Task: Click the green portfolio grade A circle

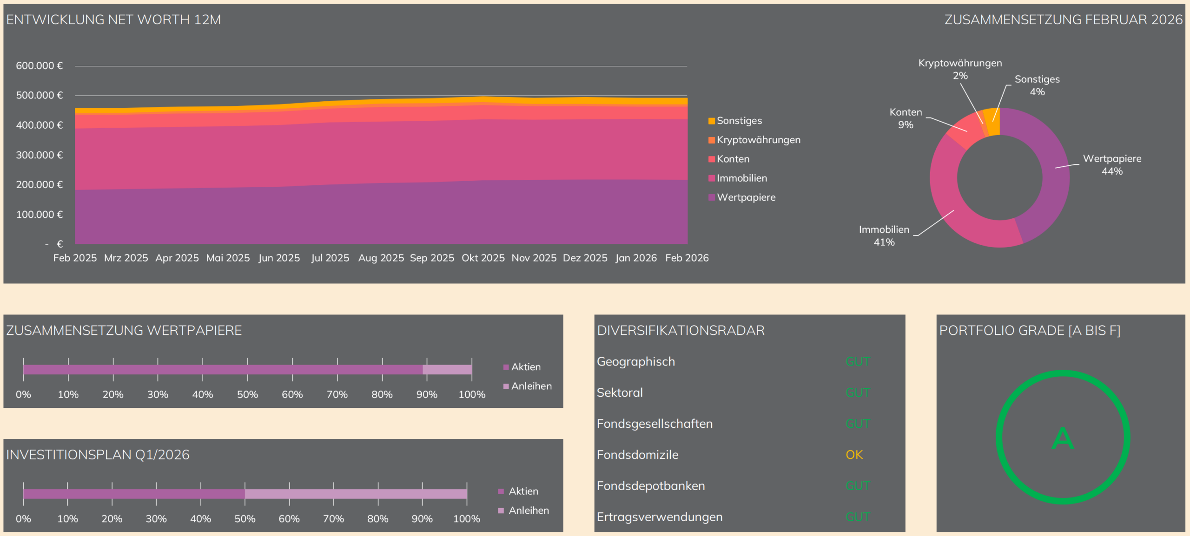Action: 1063,438
